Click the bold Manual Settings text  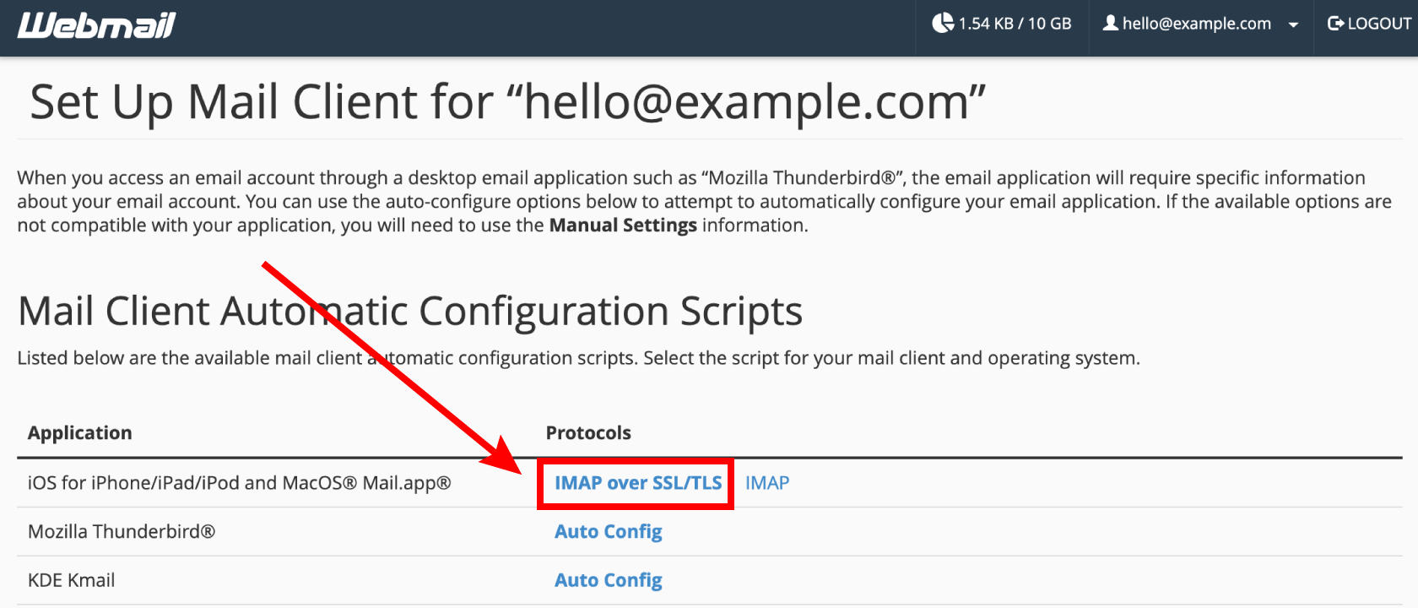pyautogui.click(x=623, y=225)
